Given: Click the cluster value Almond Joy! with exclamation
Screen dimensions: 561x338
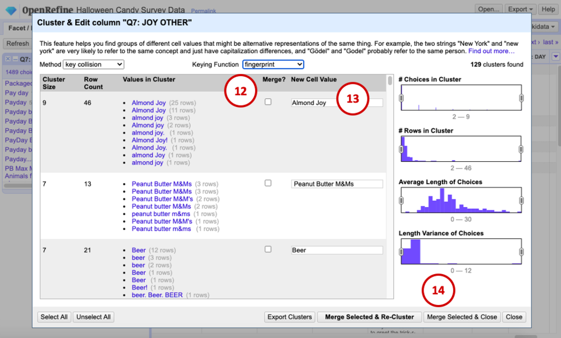Looking at the screenshot, I should point(150,140).
